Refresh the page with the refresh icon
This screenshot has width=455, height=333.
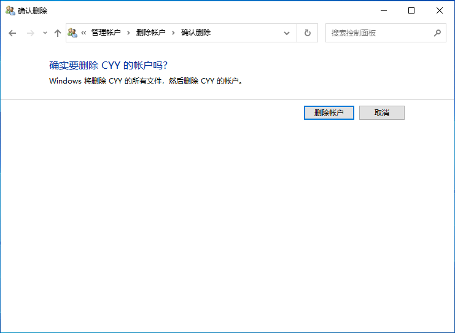(x=307, y=33)
